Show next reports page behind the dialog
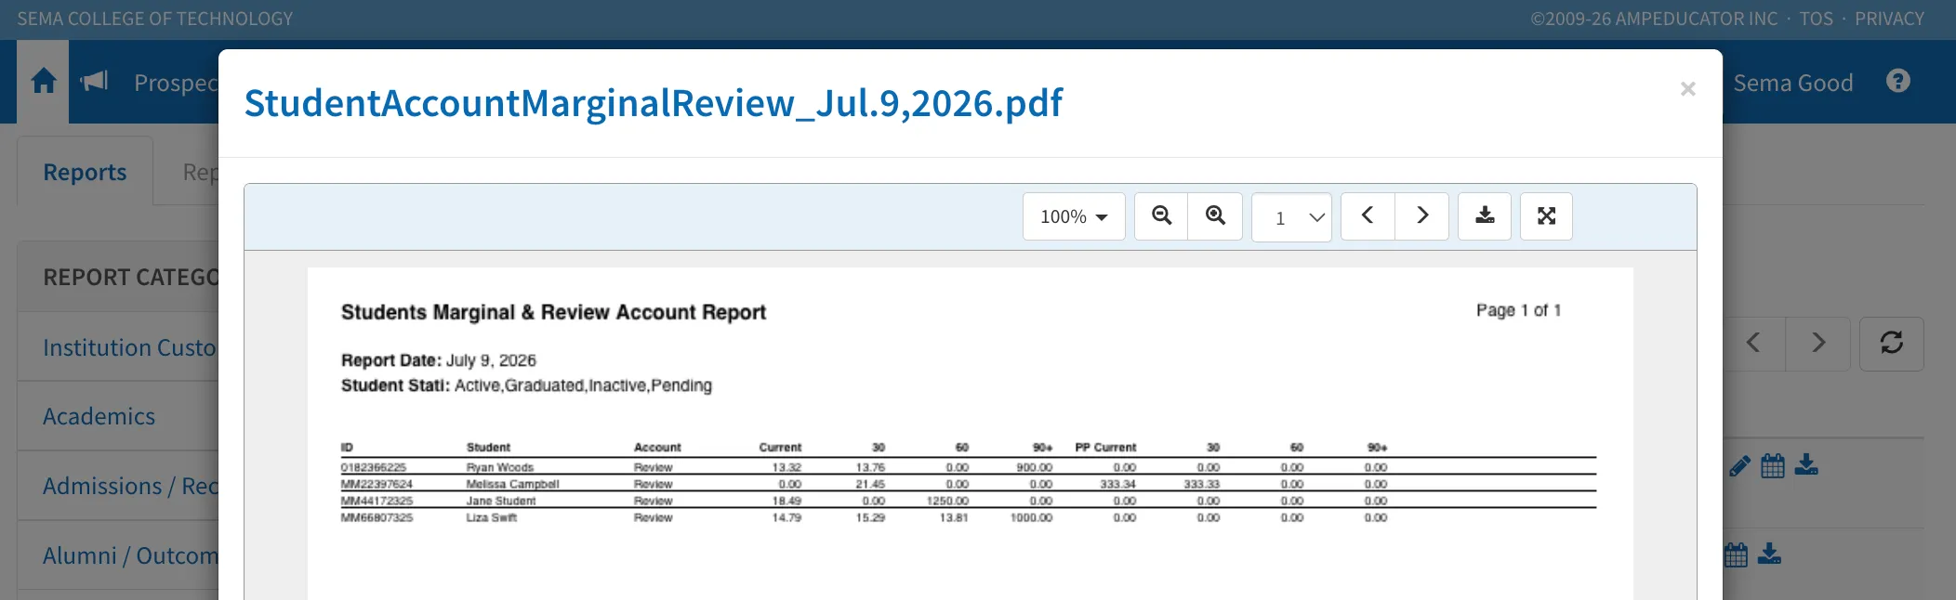The image size is (1956, 600). (x=1818, y=344)
